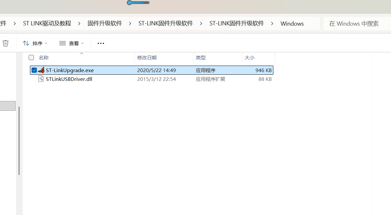Open the more options ellipsis menu
The image size is (391, 215).
click(101, 43)
